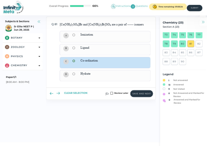The height and width of the screenshot is (146, 207).
Task: Check the Review Later checkbox
Action: 112,93
